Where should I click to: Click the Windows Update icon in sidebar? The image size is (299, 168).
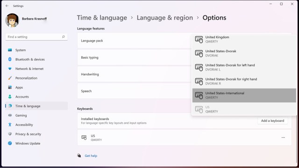tap(10, 143)
